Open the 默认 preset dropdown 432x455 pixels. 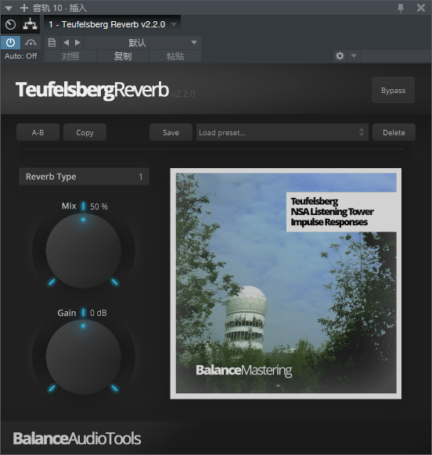click(x=142, y=43)
